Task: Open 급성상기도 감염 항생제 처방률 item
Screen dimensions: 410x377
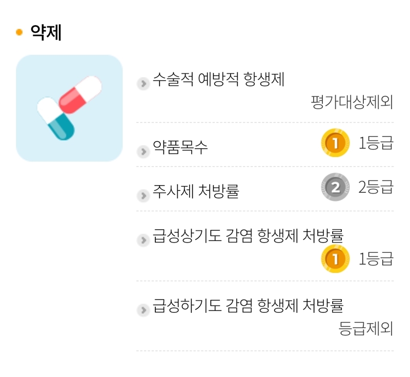Action: 248,236
